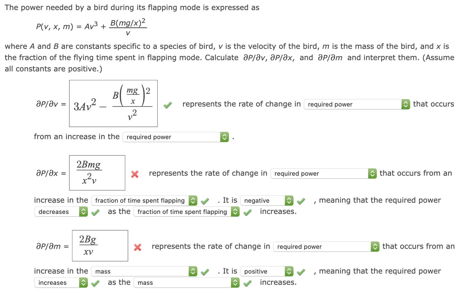Click the chevron arrows on the first required power selector

(405, 104)
